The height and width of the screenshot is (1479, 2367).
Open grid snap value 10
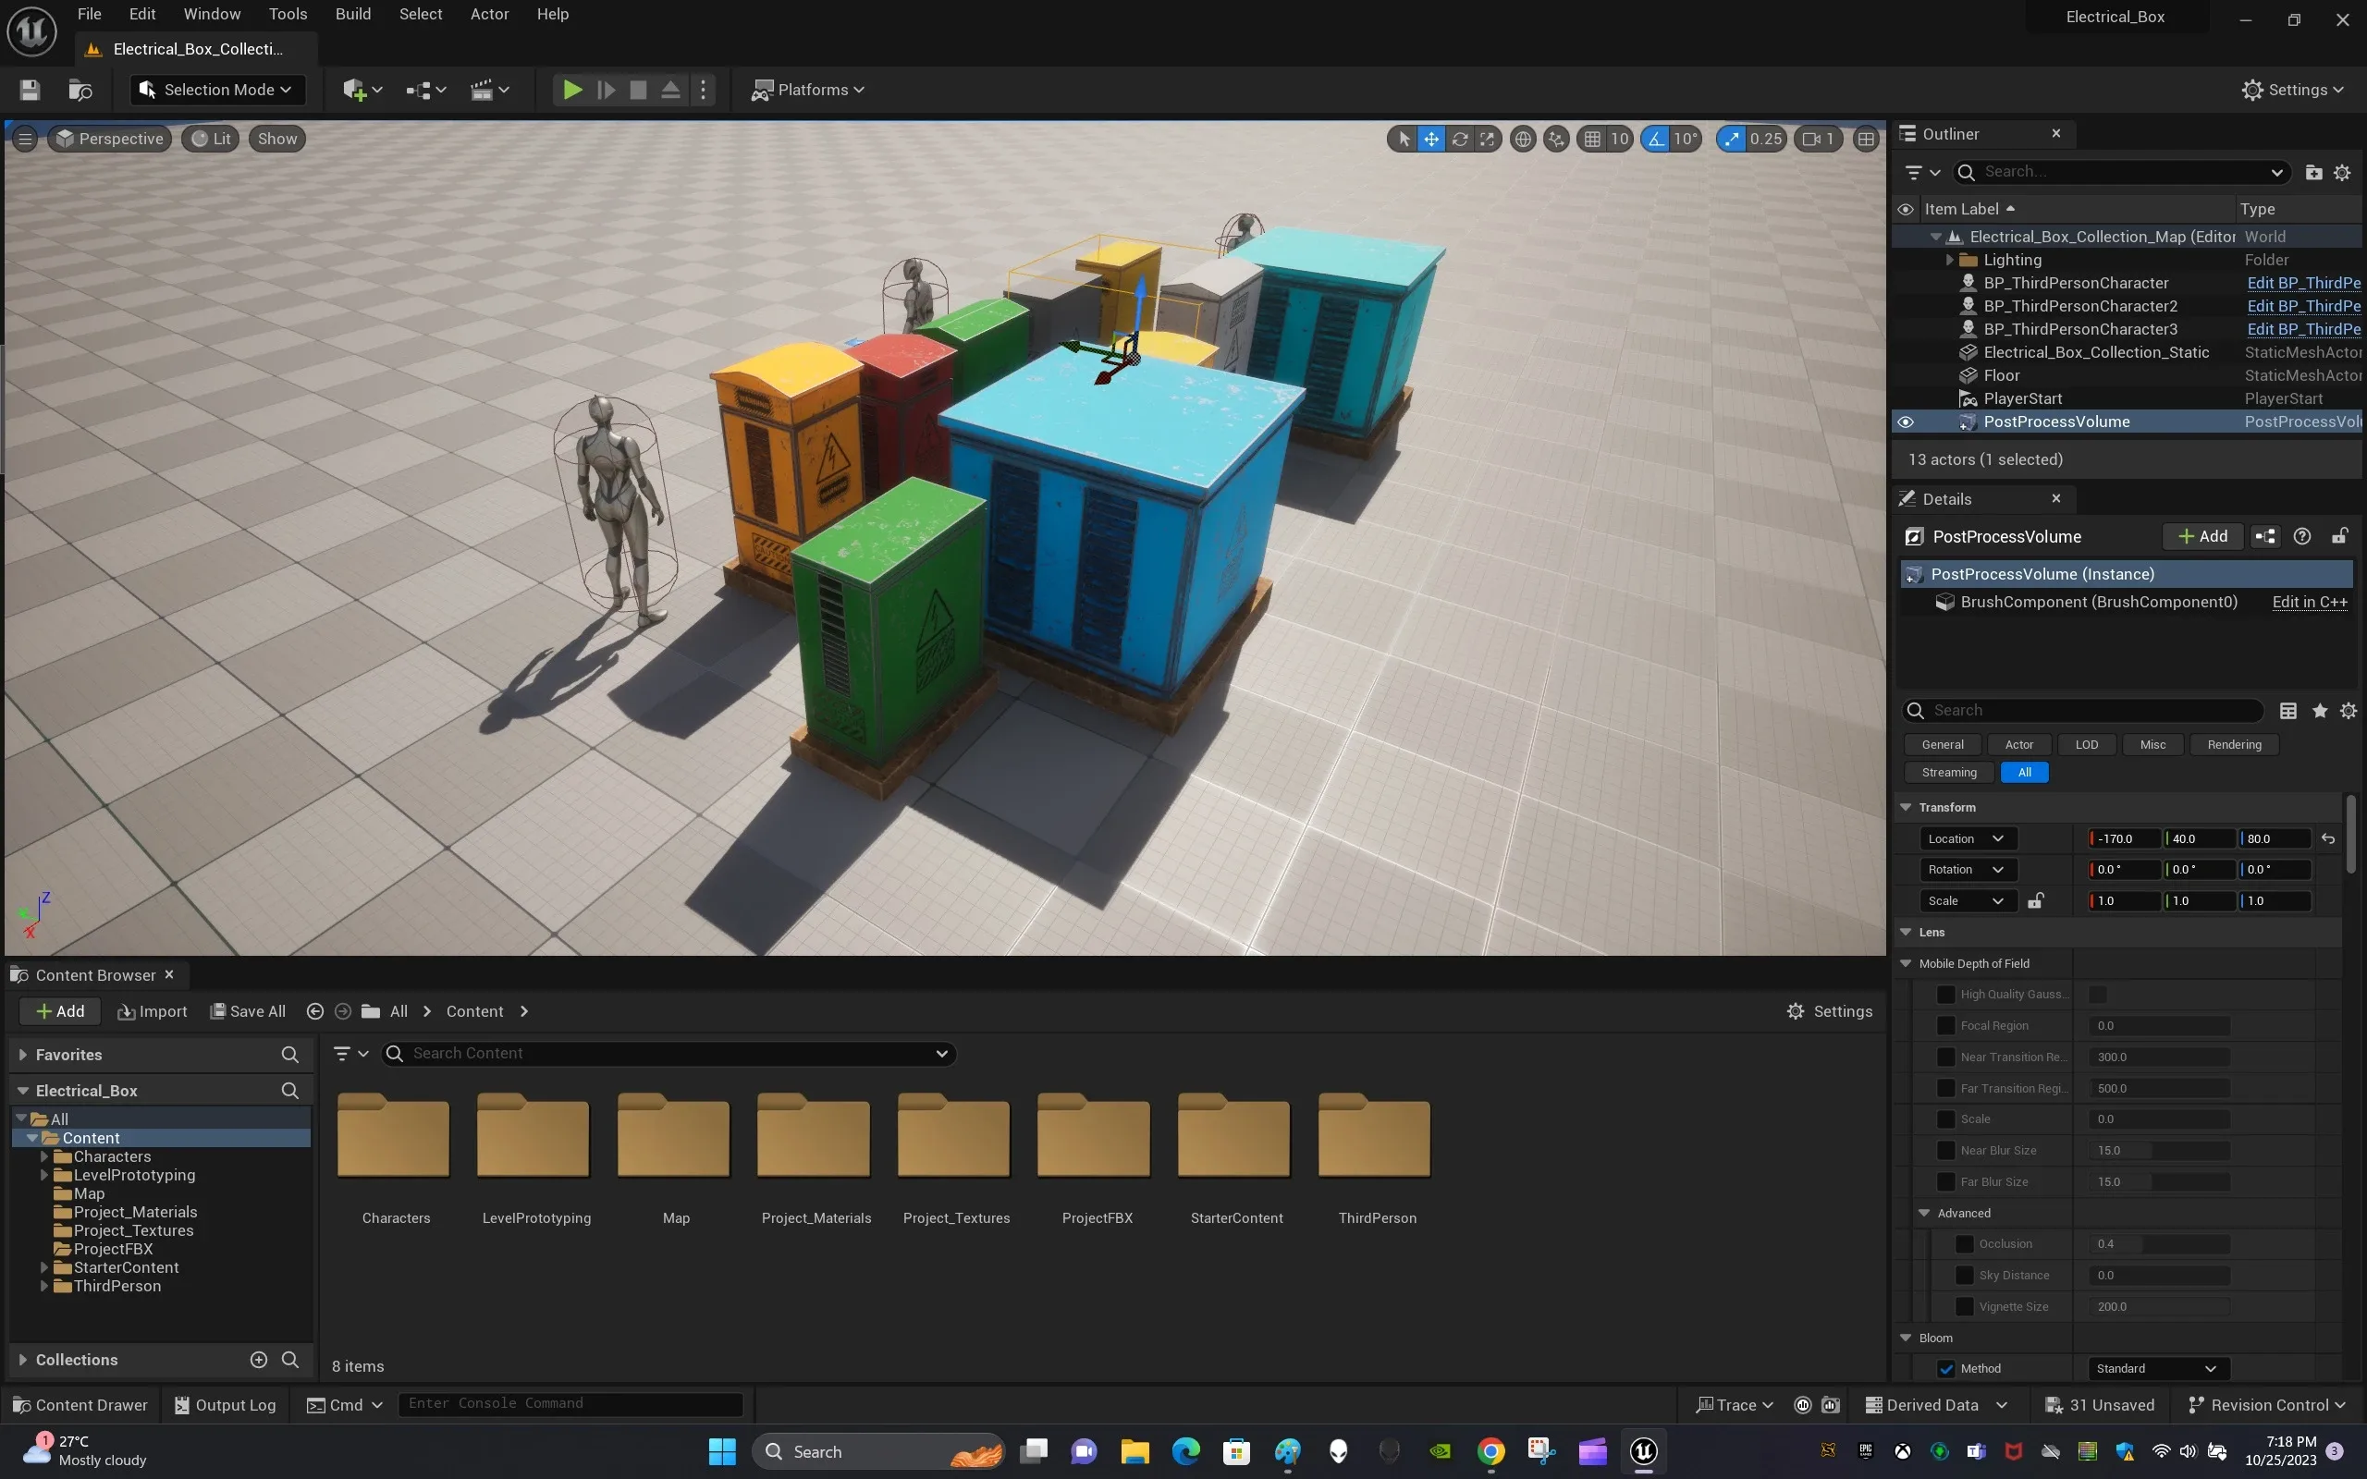point(1620,139)
